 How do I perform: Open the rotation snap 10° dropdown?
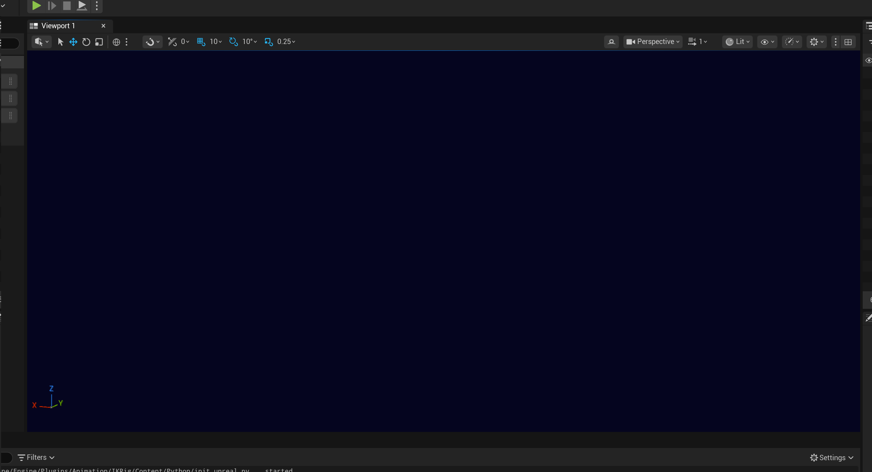click(x=250, y=42)
